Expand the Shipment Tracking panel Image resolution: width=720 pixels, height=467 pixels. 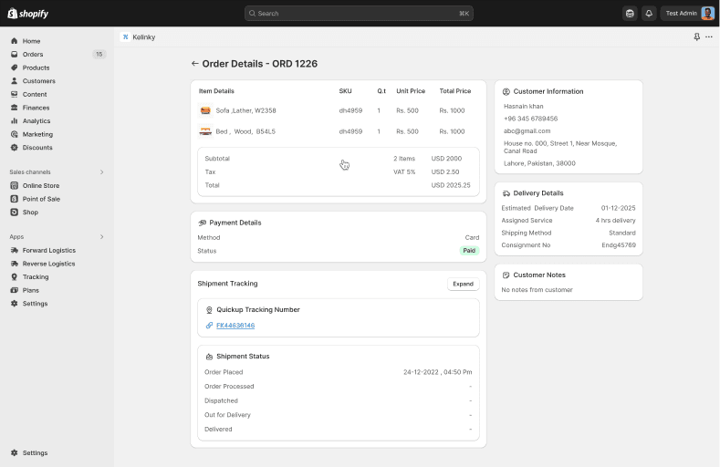pos(463,284)
